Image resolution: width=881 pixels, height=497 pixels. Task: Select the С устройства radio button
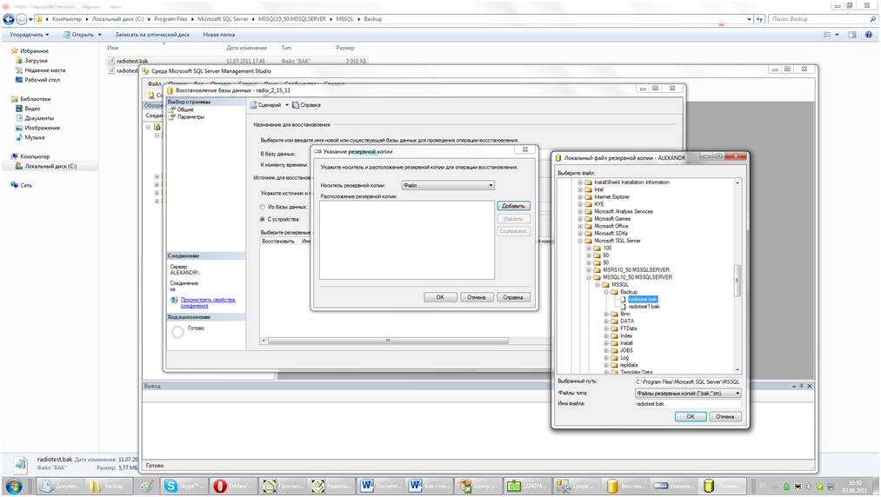(262, 220)
